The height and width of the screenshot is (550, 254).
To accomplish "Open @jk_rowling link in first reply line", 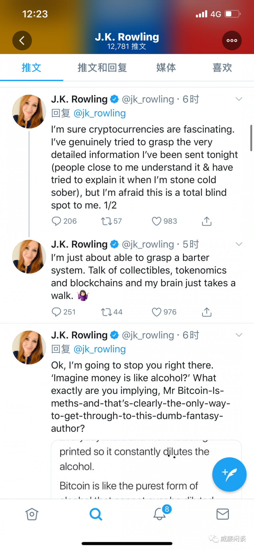I will point(100,113).
